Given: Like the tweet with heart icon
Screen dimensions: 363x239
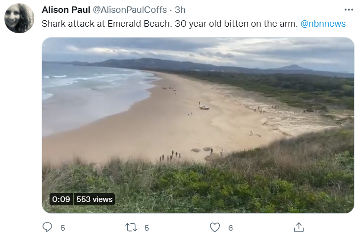Looking at the screenshot, I should click(x=215, y=228).
